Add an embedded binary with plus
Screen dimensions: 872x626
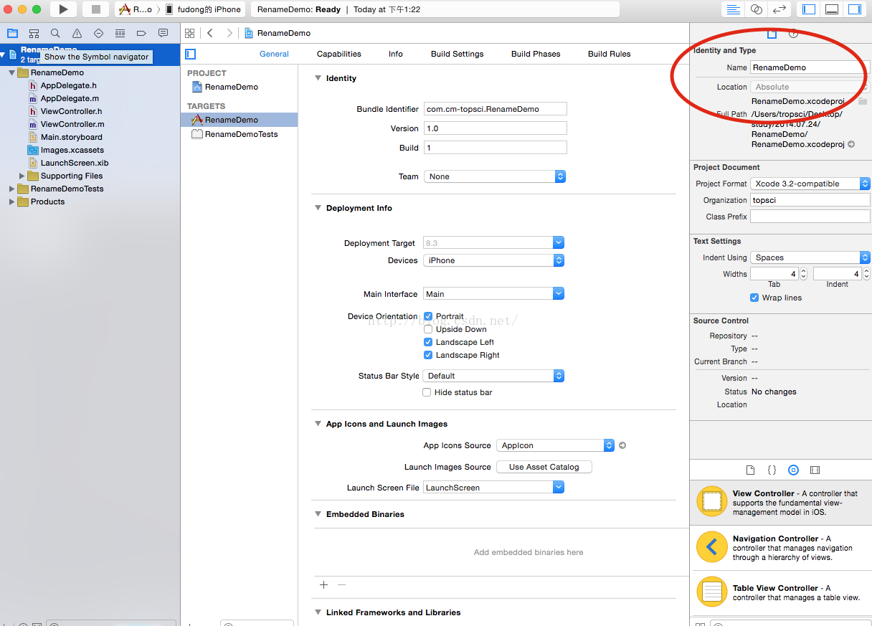tap(323, 584)
